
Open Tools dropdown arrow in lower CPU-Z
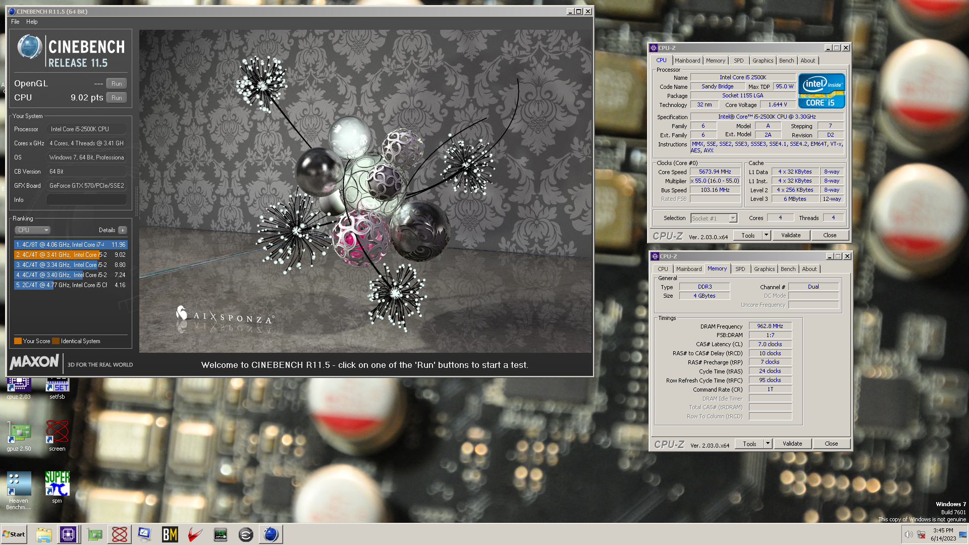coord(767,444)
